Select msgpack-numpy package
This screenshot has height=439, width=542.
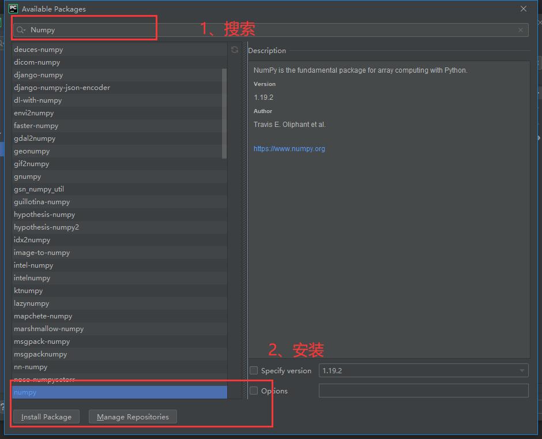coord(119,342)
